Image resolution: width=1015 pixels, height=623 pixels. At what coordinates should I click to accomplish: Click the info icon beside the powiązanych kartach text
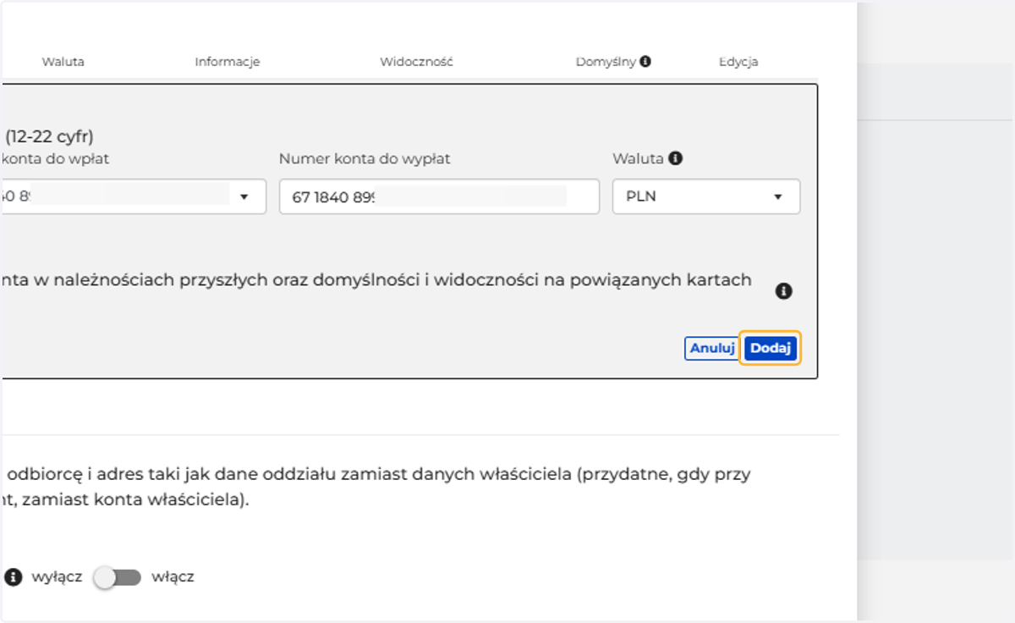tap(784, 291)
